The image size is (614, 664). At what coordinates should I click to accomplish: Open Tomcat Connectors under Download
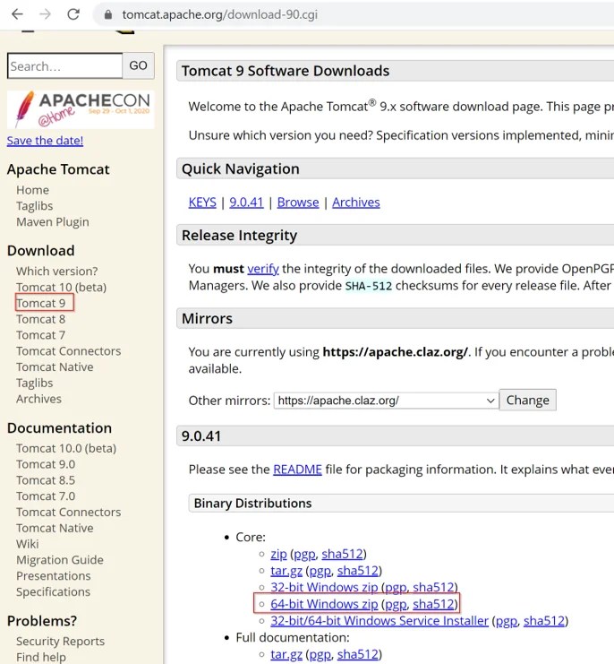tap(69, 351)
